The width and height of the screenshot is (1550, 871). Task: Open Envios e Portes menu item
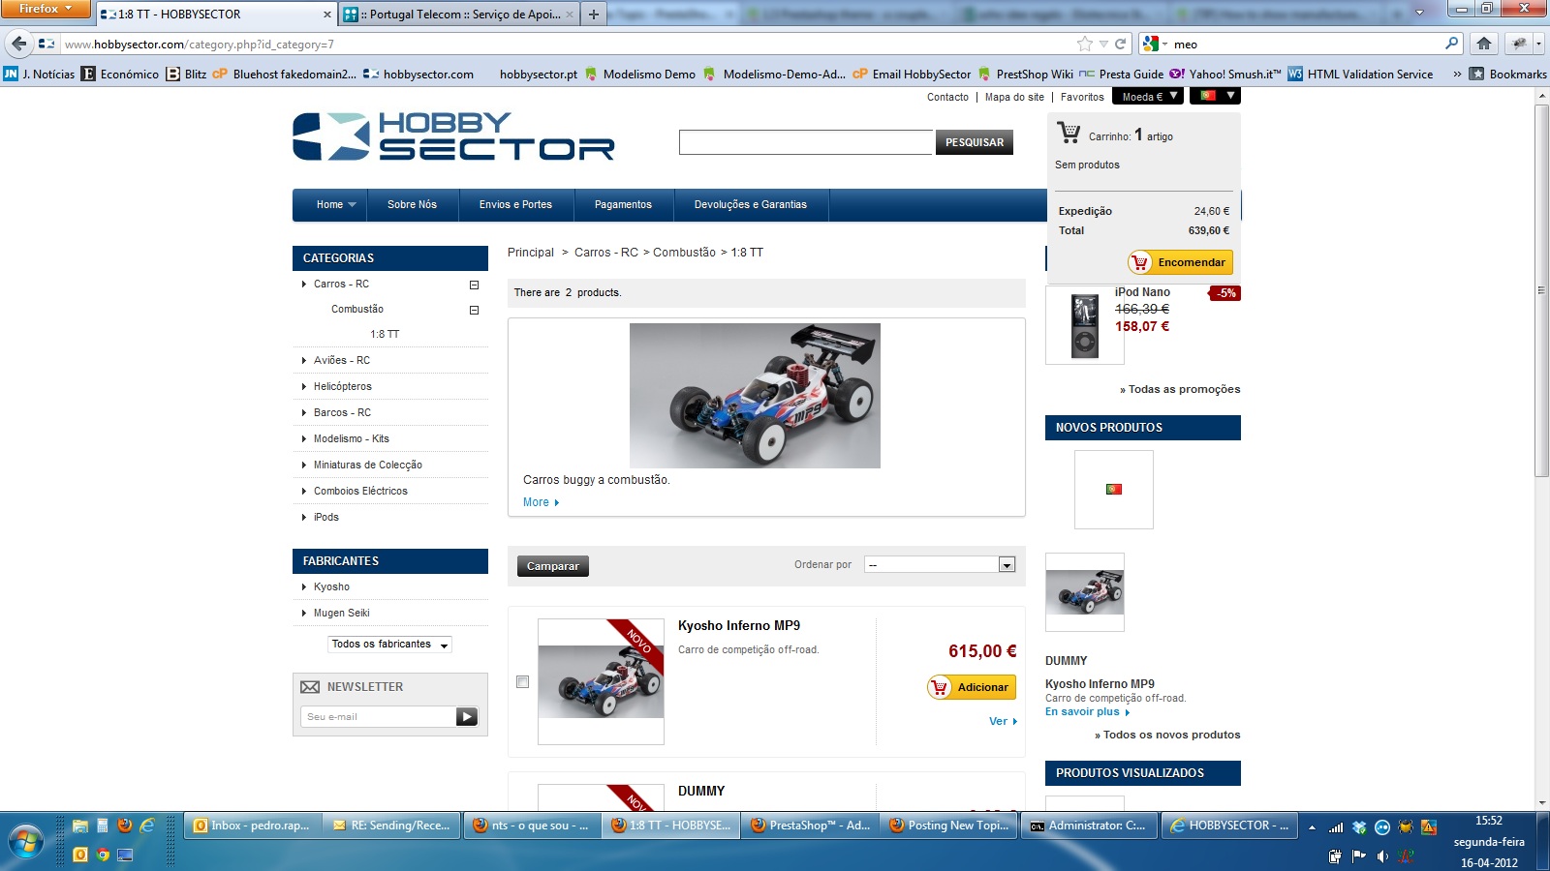tap(515, 205)
